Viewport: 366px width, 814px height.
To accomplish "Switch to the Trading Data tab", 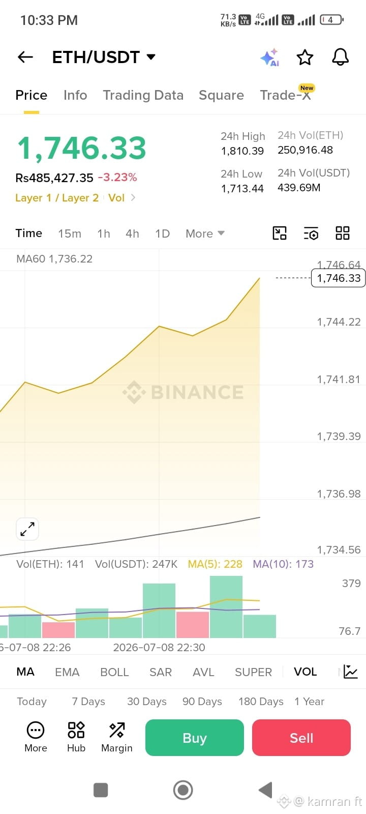I will click(143, 95).
